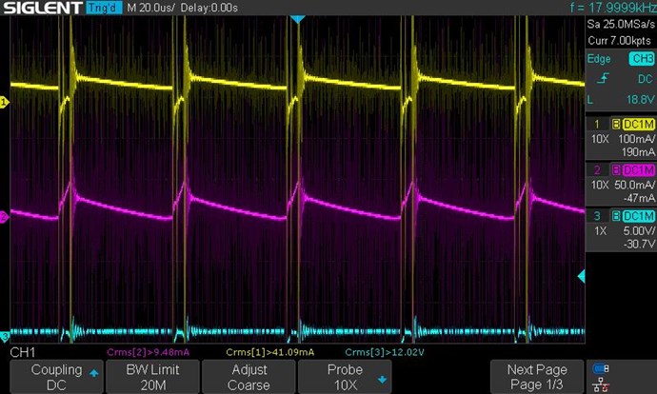
Task: Open the Probe 10X dropdown
Action: point(345,377)
